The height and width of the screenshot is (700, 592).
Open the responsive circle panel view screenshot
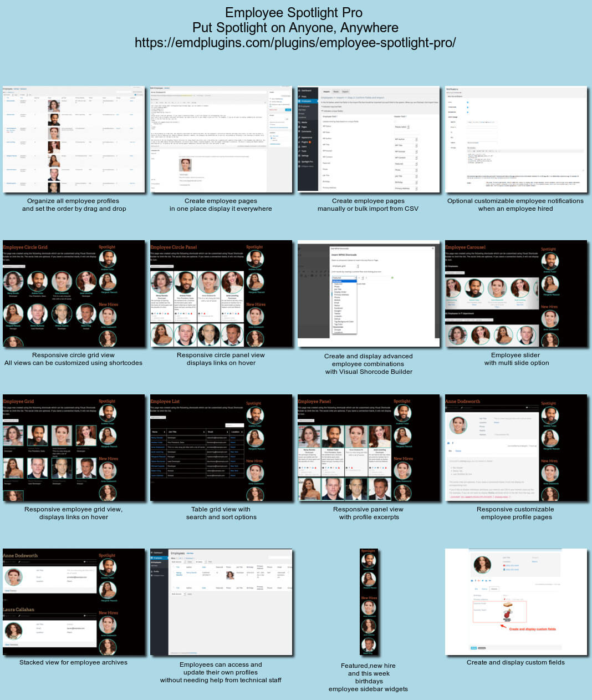221,293
